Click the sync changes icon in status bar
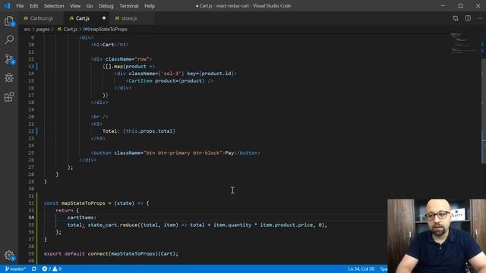486x273 pixels. [33, 268]
